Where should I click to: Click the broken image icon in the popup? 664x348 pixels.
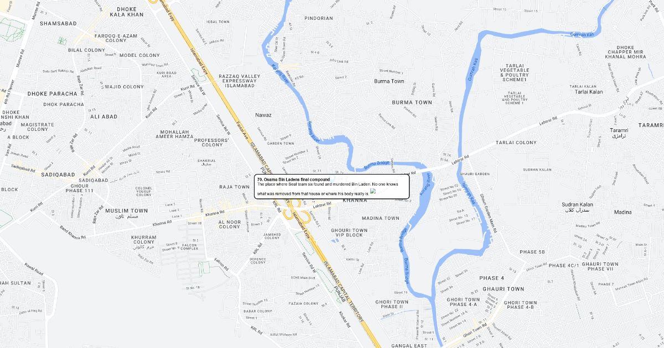(373, 191)
